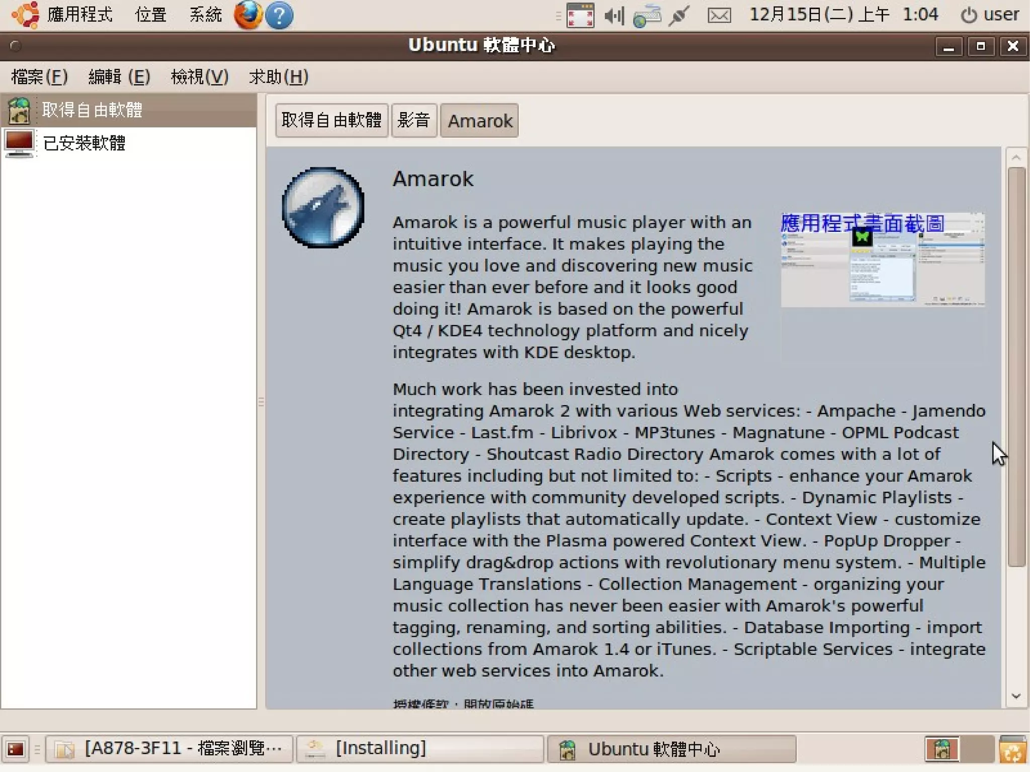Click the power plug tray icon
The height and width of the screenshot is (772, 1030).
pos(679,16)
